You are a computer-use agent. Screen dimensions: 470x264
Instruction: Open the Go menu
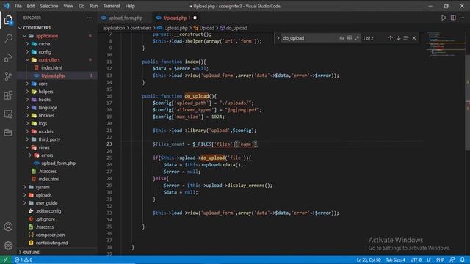point(82,6)
